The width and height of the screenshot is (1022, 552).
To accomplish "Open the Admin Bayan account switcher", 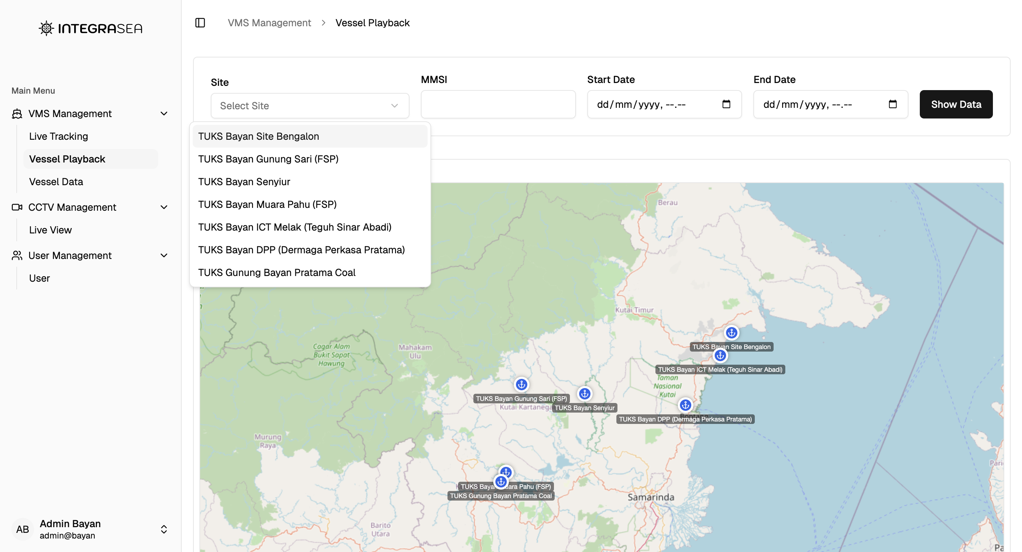I will pos(164,529).
